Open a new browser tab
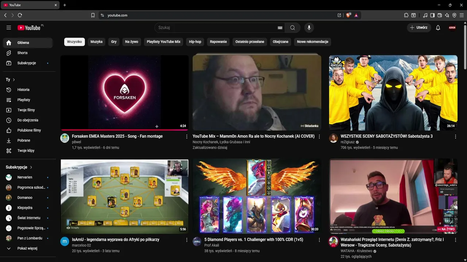The image size is (467, 262). [65, 5]
